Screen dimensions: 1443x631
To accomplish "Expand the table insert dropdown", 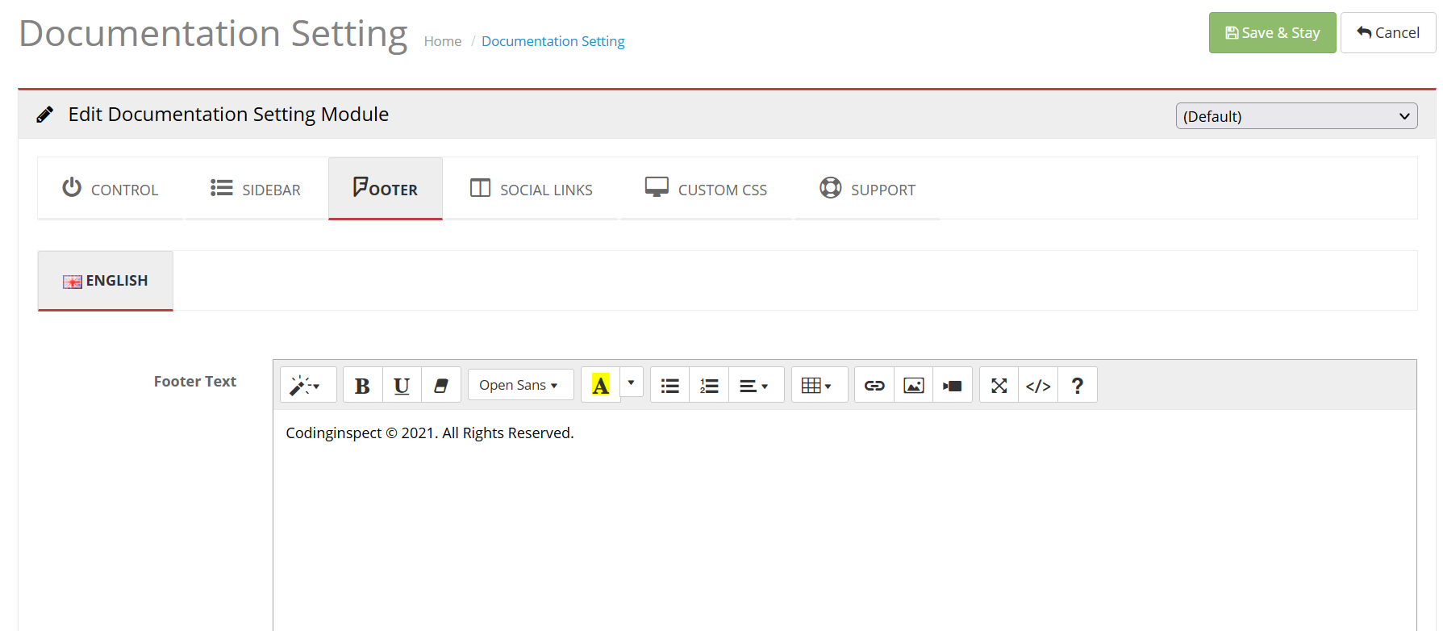I will [x=818, y=386].
